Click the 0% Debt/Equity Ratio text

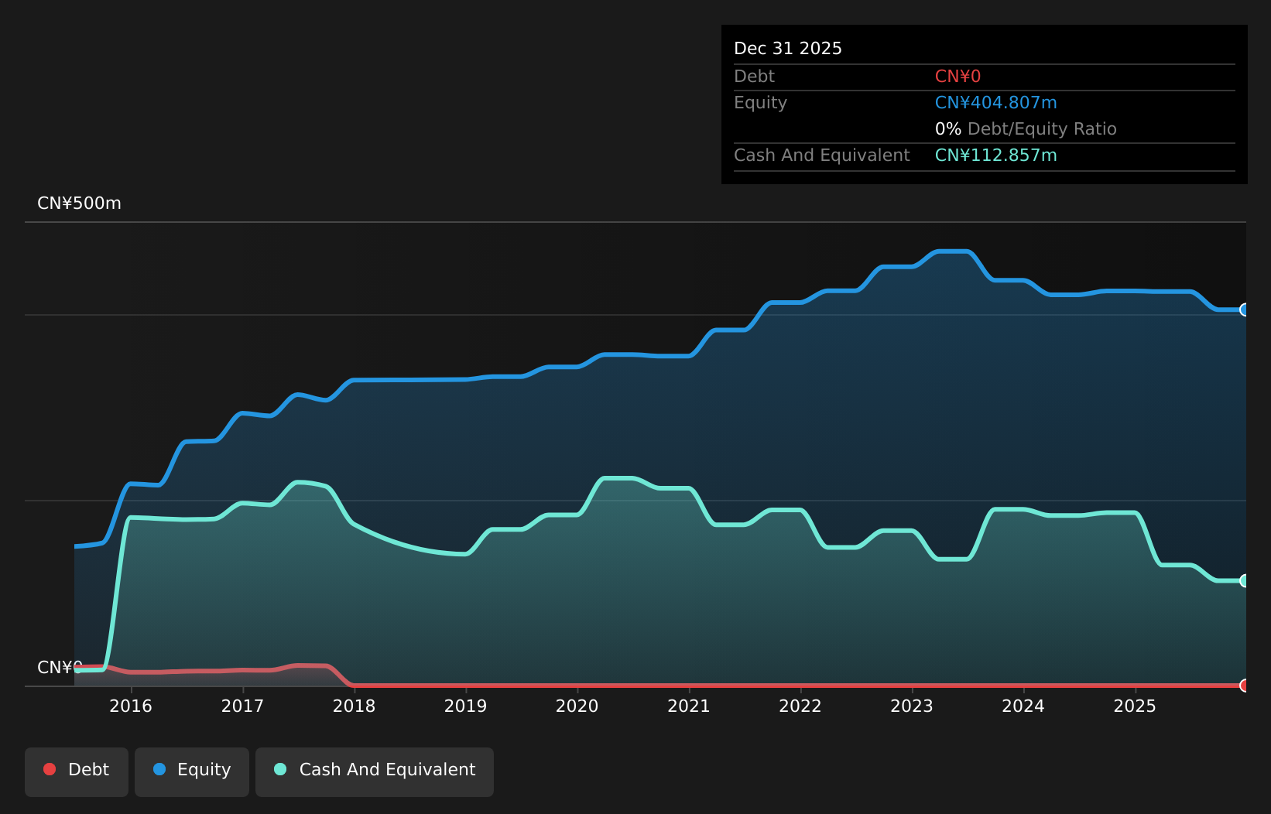click(1026, 129)
